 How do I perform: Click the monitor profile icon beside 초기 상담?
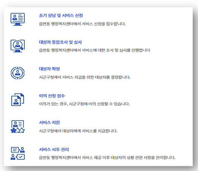17,19
